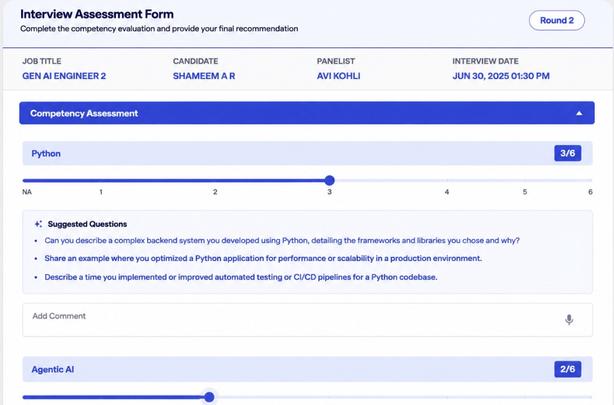Click the job title GEN AI ENGINEER 2
This screenshot has height=405, width=614.
[64, 76]
